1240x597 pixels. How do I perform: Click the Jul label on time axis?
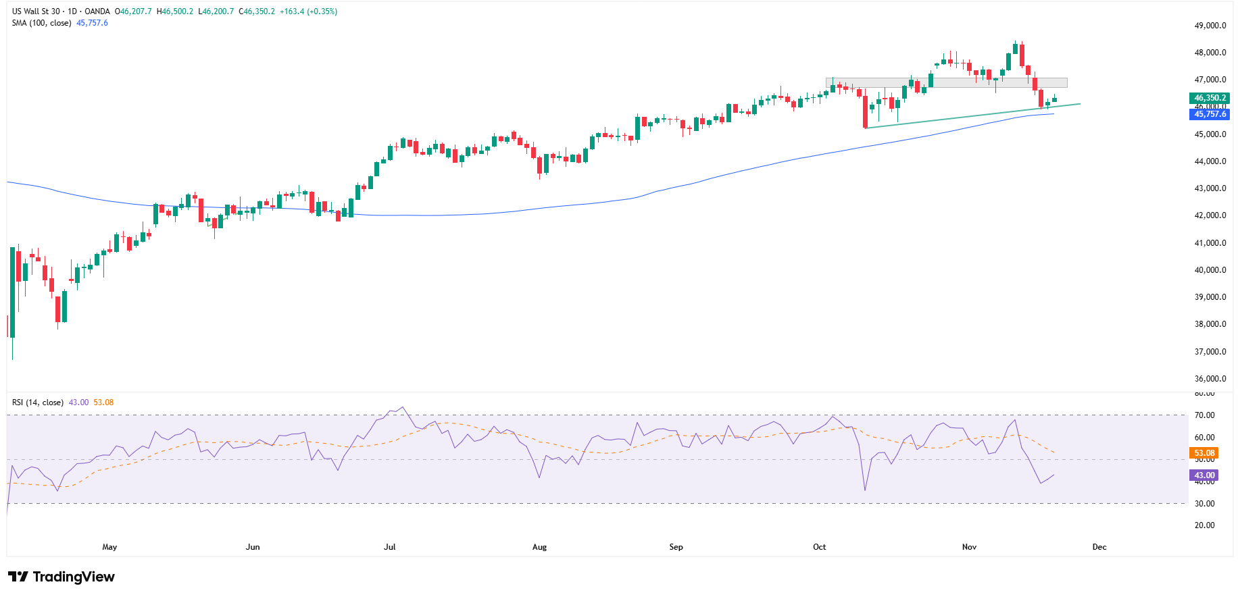(x=390, y=547)
